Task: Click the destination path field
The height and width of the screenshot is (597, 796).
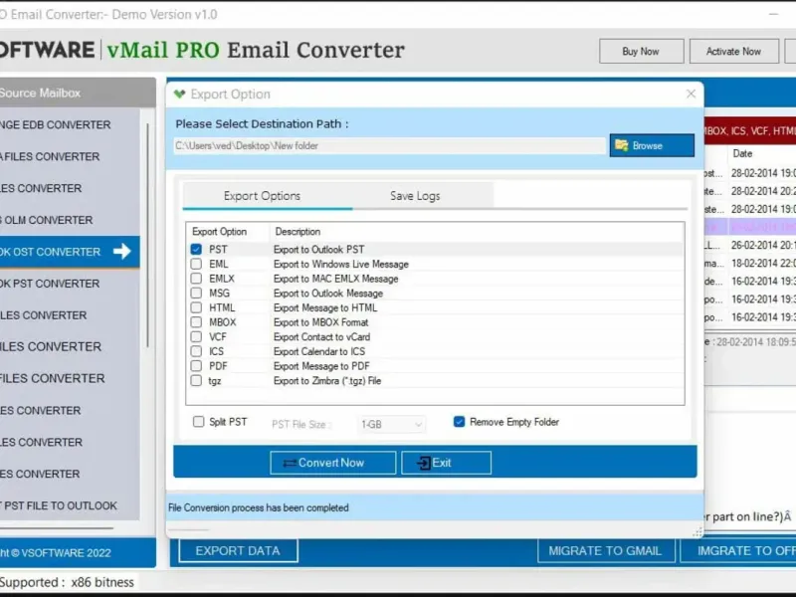Action: coord(389,145)
